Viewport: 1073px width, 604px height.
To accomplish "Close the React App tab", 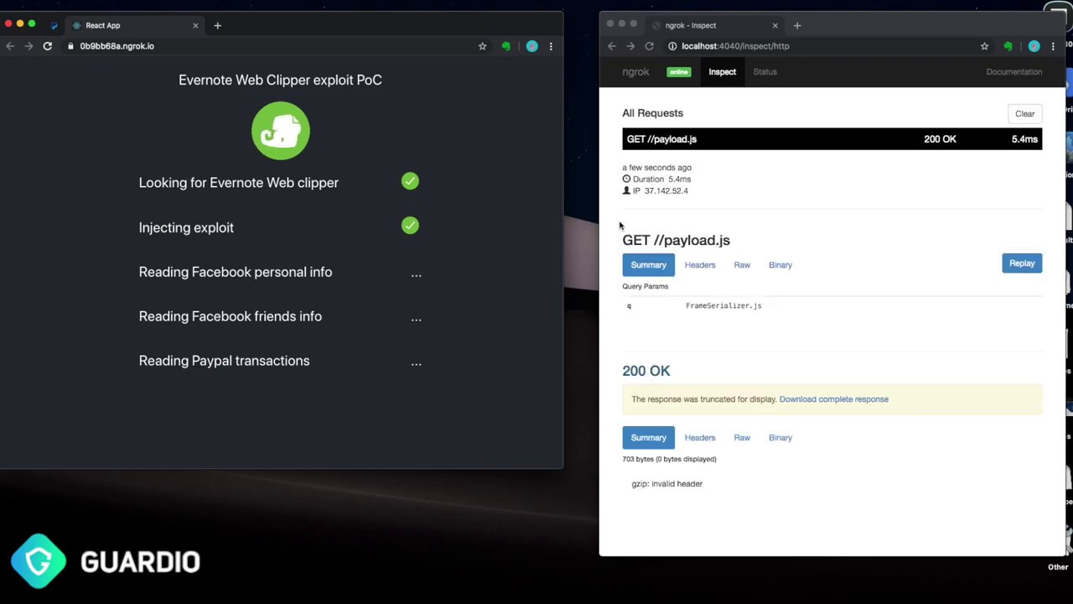I will pyautogui.click(x=195, y=25).
